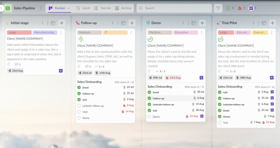Image resolution: width=280 pixels, height=148 pixels.
Task: Add a card to Follow-up list
Action: 132,23
